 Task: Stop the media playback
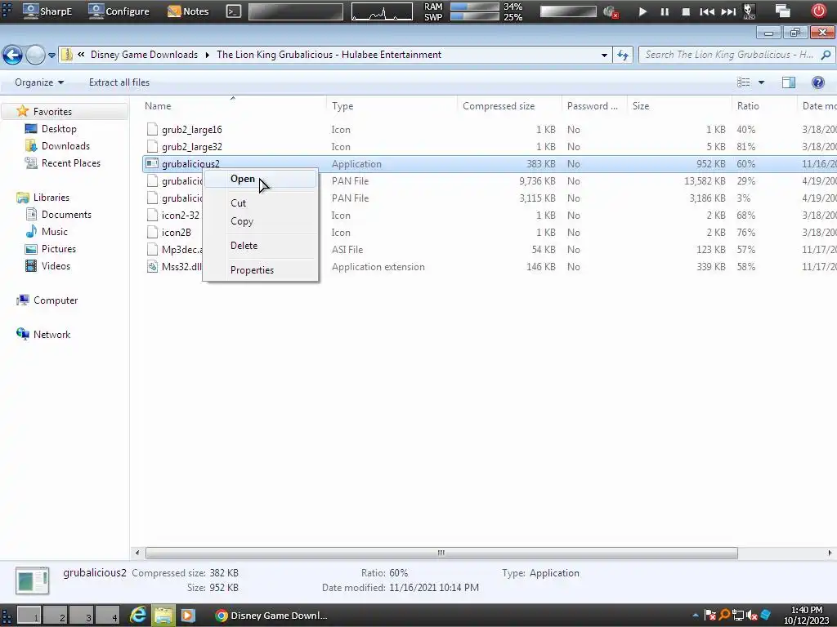686,11
